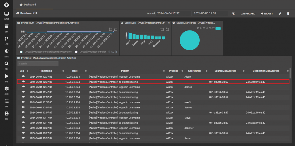Go to previous legend page arrow
Image resolution: width=295 pixels, height=146 pixels.
pos(109,52)
